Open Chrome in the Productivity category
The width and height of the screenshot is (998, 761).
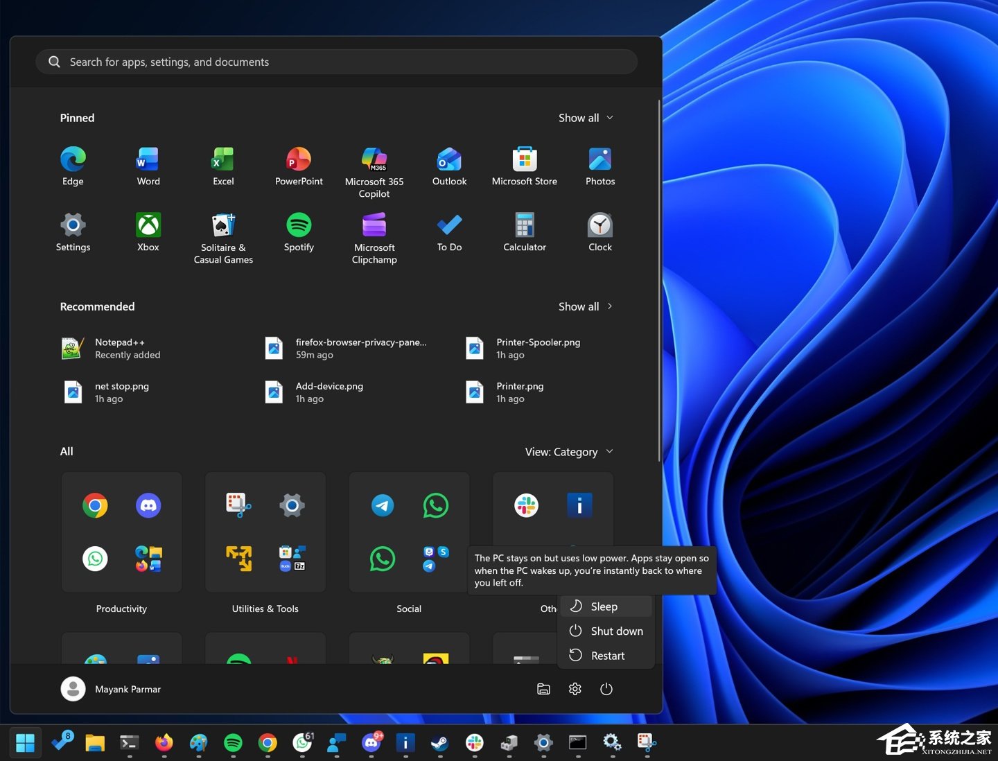point(95,505)
